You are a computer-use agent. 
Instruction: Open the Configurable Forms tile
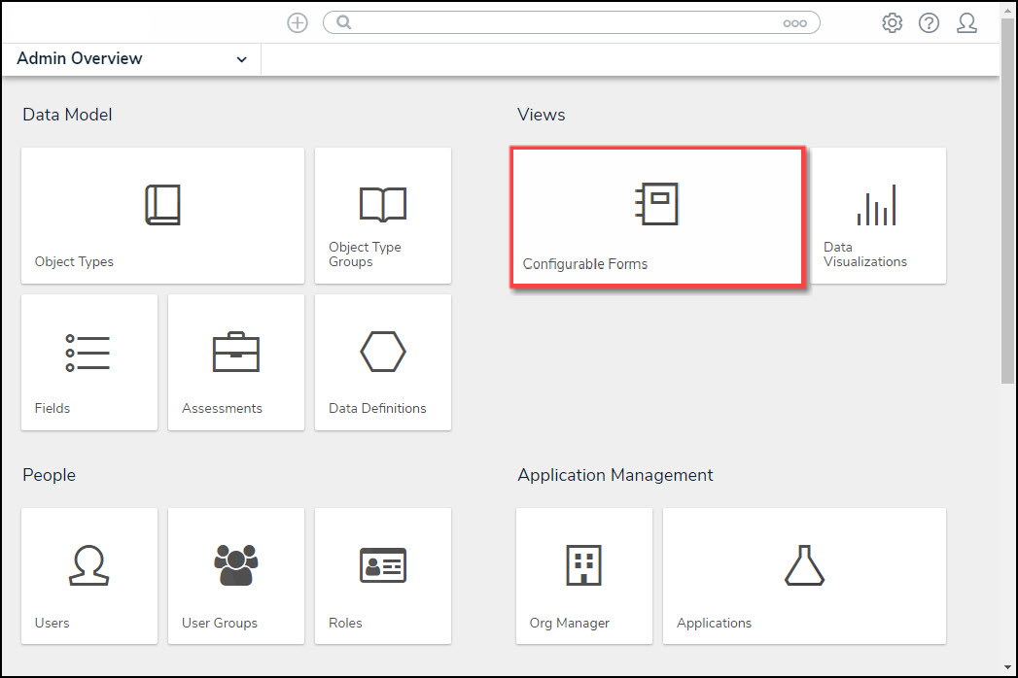coord(657,218)
